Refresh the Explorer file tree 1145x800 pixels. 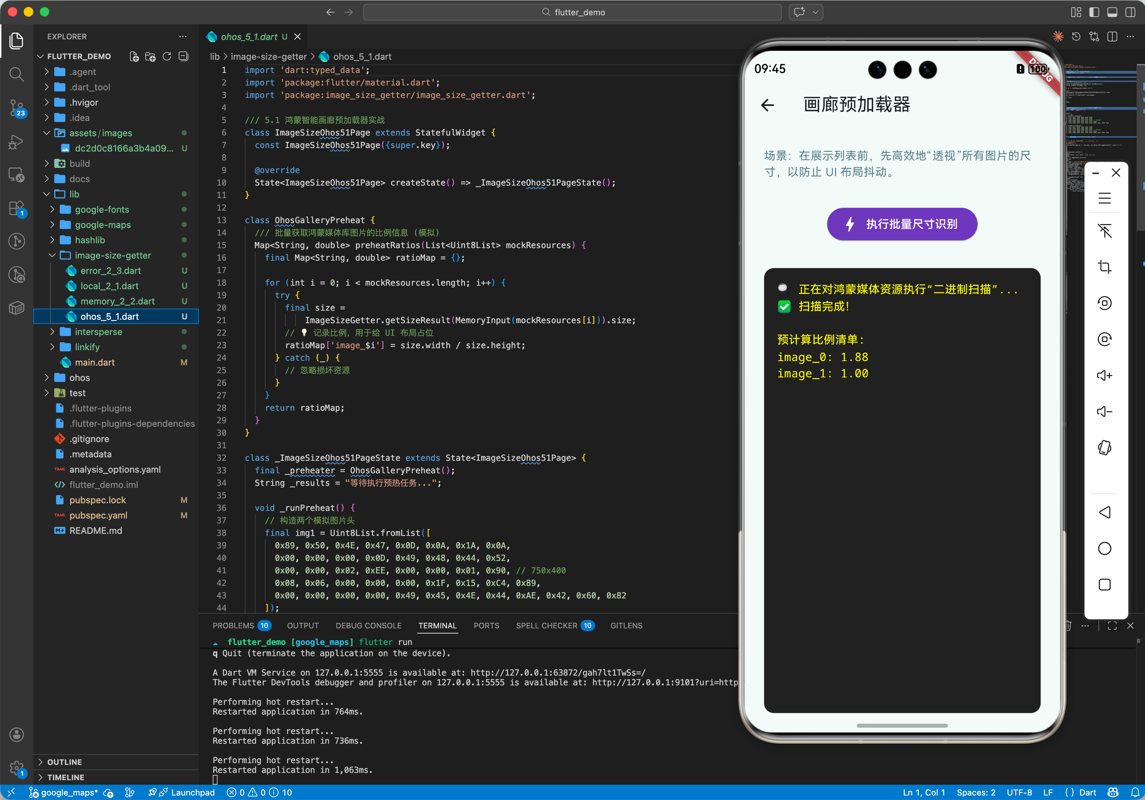coord(167,56)
